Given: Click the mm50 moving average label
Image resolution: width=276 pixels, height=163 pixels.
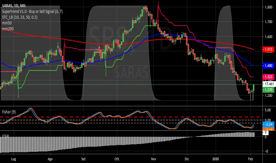Looking at the screenshot, I should tap(7, 23).
